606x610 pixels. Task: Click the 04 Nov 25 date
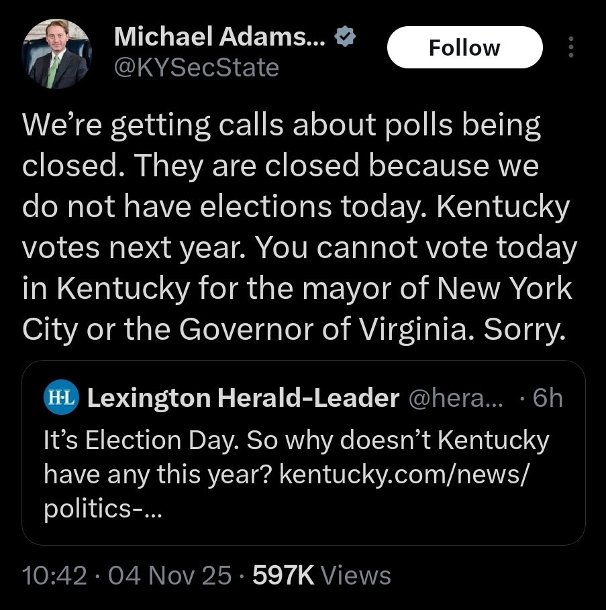pos(169,575)
